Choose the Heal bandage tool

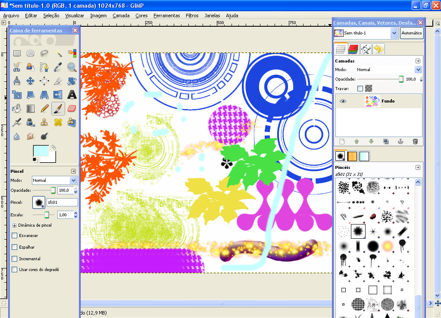tap(58, 122)
